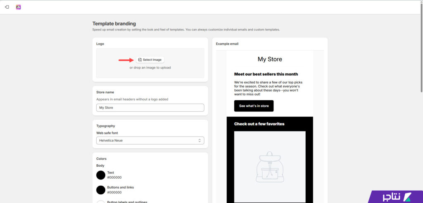The height and width of the screenshot is (203, 423).
Task: Click the 'Colors' section label
Action: 102,159
